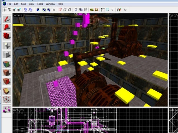Click the last toolbar icon after face alignment
This screenshot has height=133, width=178.
(x=125, y=10)
